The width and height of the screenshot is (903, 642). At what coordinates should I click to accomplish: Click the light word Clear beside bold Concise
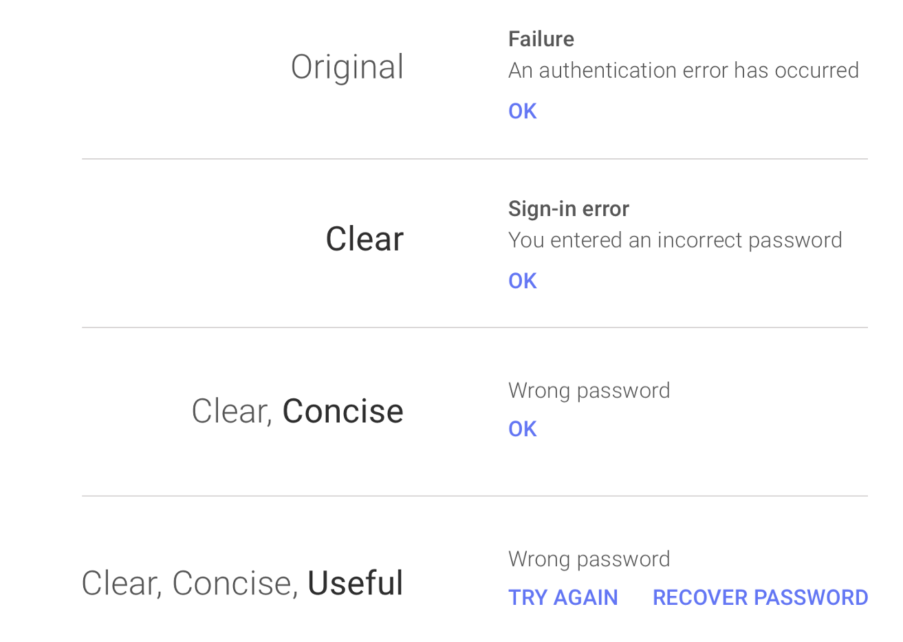[x=232, y=411]
